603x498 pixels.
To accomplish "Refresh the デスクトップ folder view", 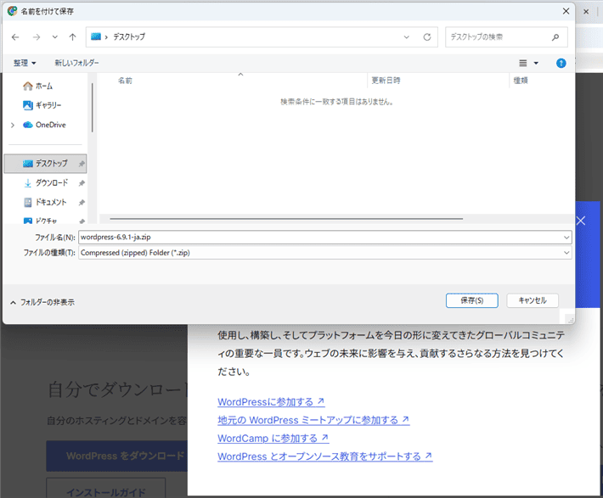I will pos(427,36).
